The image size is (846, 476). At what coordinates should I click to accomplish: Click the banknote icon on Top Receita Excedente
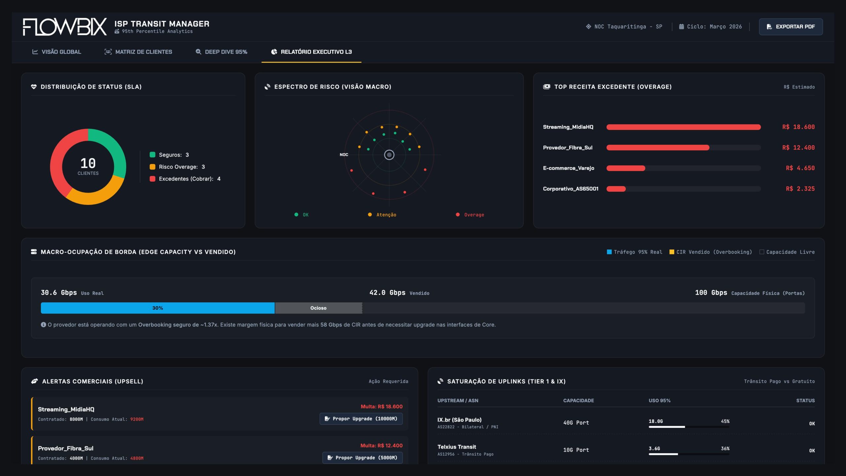pyautogui.click(x=547, y=87)
